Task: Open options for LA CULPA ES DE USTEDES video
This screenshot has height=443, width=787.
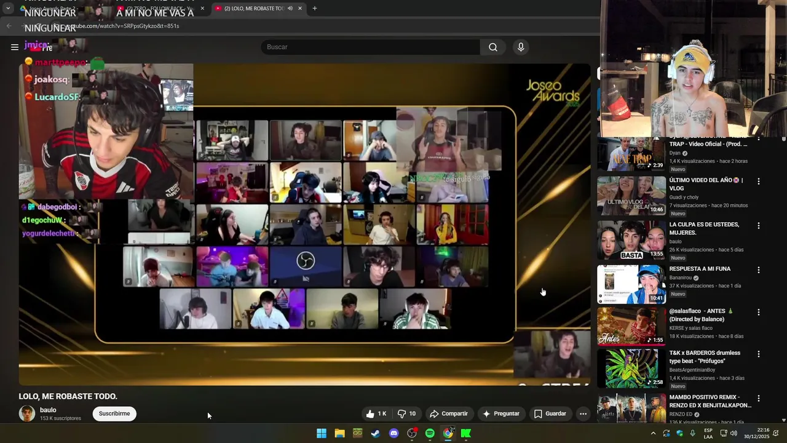Action: click(759, 226)
